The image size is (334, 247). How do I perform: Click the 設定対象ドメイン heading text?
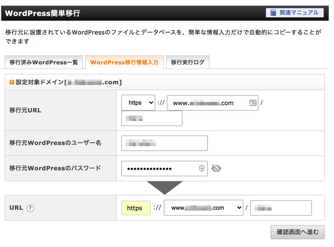(x=68, y=82)
